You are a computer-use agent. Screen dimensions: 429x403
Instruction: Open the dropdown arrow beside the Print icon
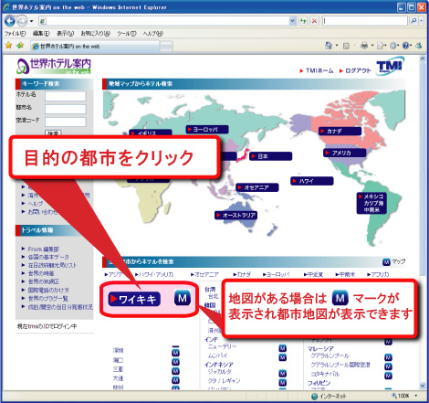click(x=372, y=46)
